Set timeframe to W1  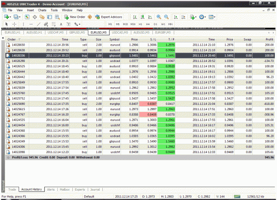coord(163,24)
